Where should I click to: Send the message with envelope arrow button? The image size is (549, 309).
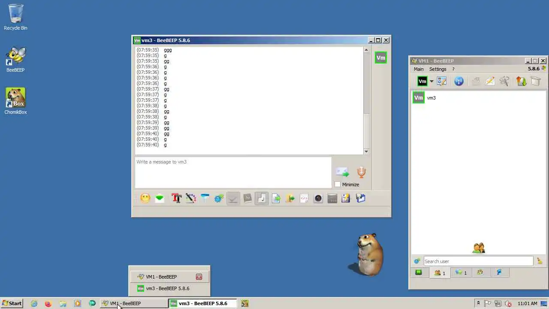(x=342, y=173)
